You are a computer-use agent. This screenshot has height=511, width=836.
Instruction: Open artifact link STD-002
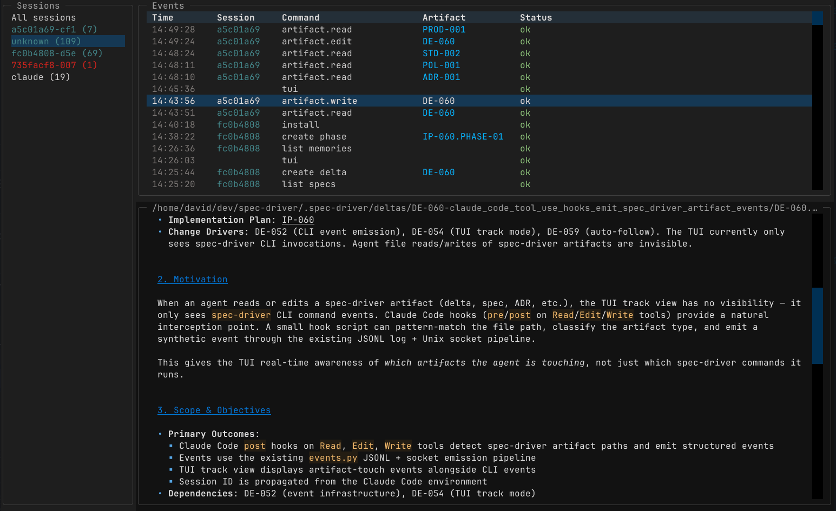tap(441, 54)
